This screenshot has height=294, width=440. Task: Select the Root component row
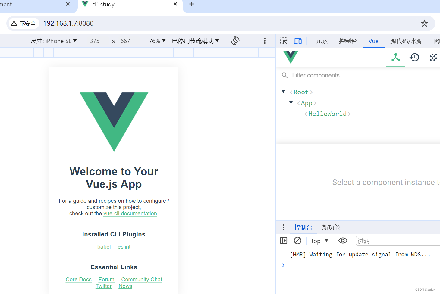pyautogui.click(x=301, y=92)
